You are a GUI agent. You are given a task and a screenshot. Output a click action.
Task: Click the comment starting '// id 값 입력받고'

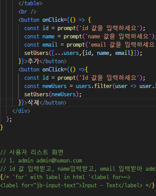(78, 169)
